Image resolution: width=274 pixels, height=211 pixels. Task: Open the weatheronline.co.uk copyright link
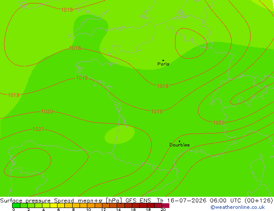(238, 208)
